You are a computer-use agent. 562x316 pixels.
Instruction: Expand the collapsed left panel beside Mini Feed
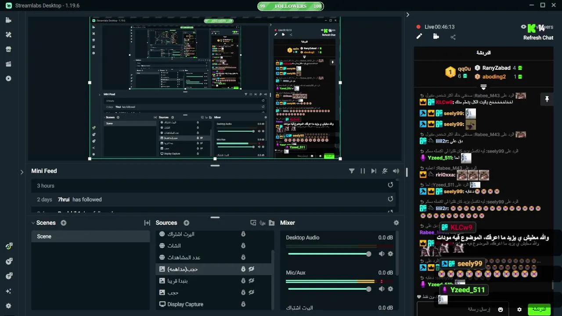click(22, 172)
